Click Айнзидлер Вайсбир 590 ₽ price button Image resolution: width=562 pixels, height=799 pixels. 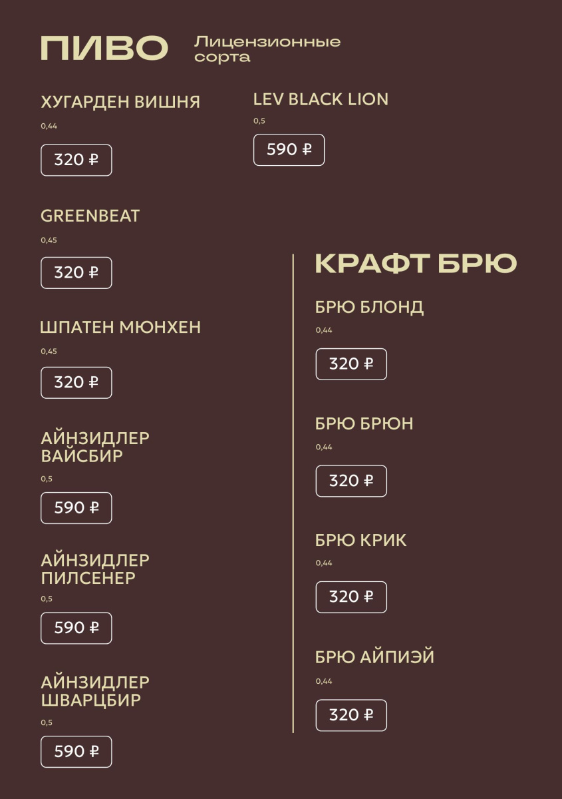click(x=76, y=508)
